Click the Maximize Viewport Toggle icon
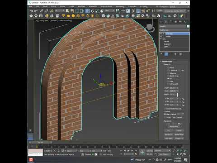This screenshot has height=163, width=217. [184, 154]
